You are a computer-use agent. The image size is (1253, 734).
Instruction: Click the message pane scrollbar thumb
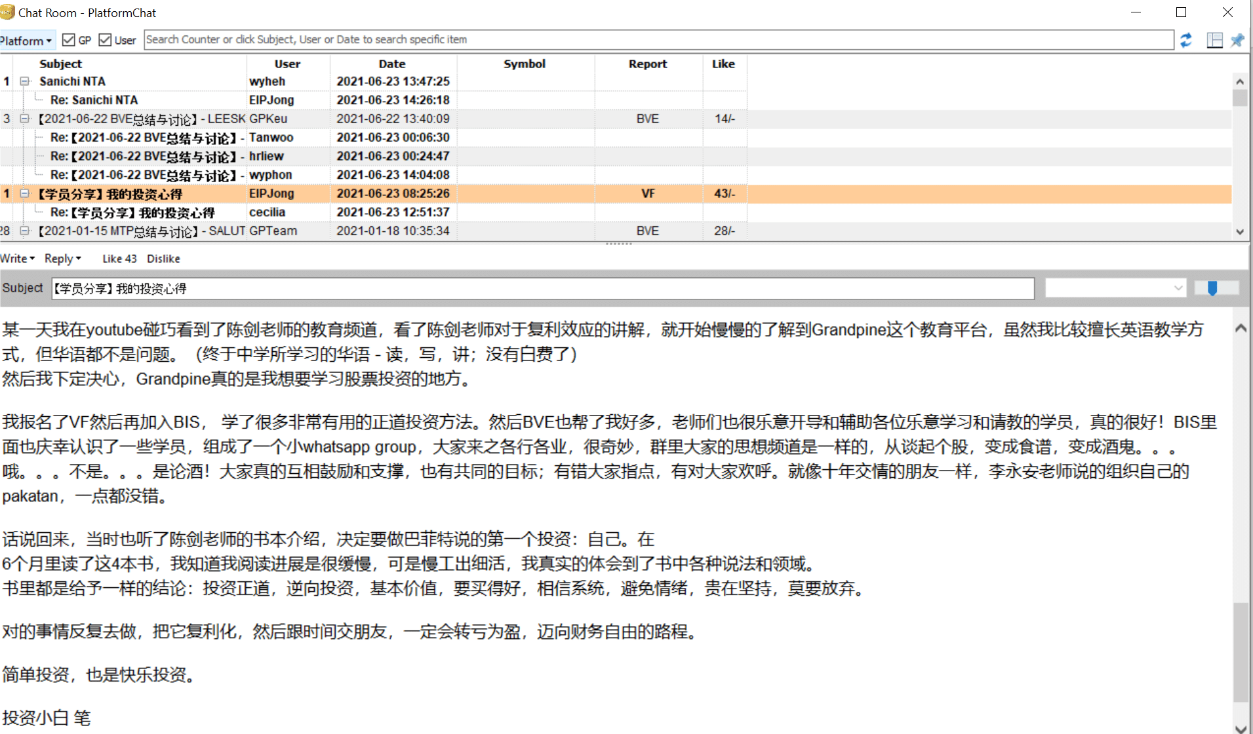pos(1241,652)
